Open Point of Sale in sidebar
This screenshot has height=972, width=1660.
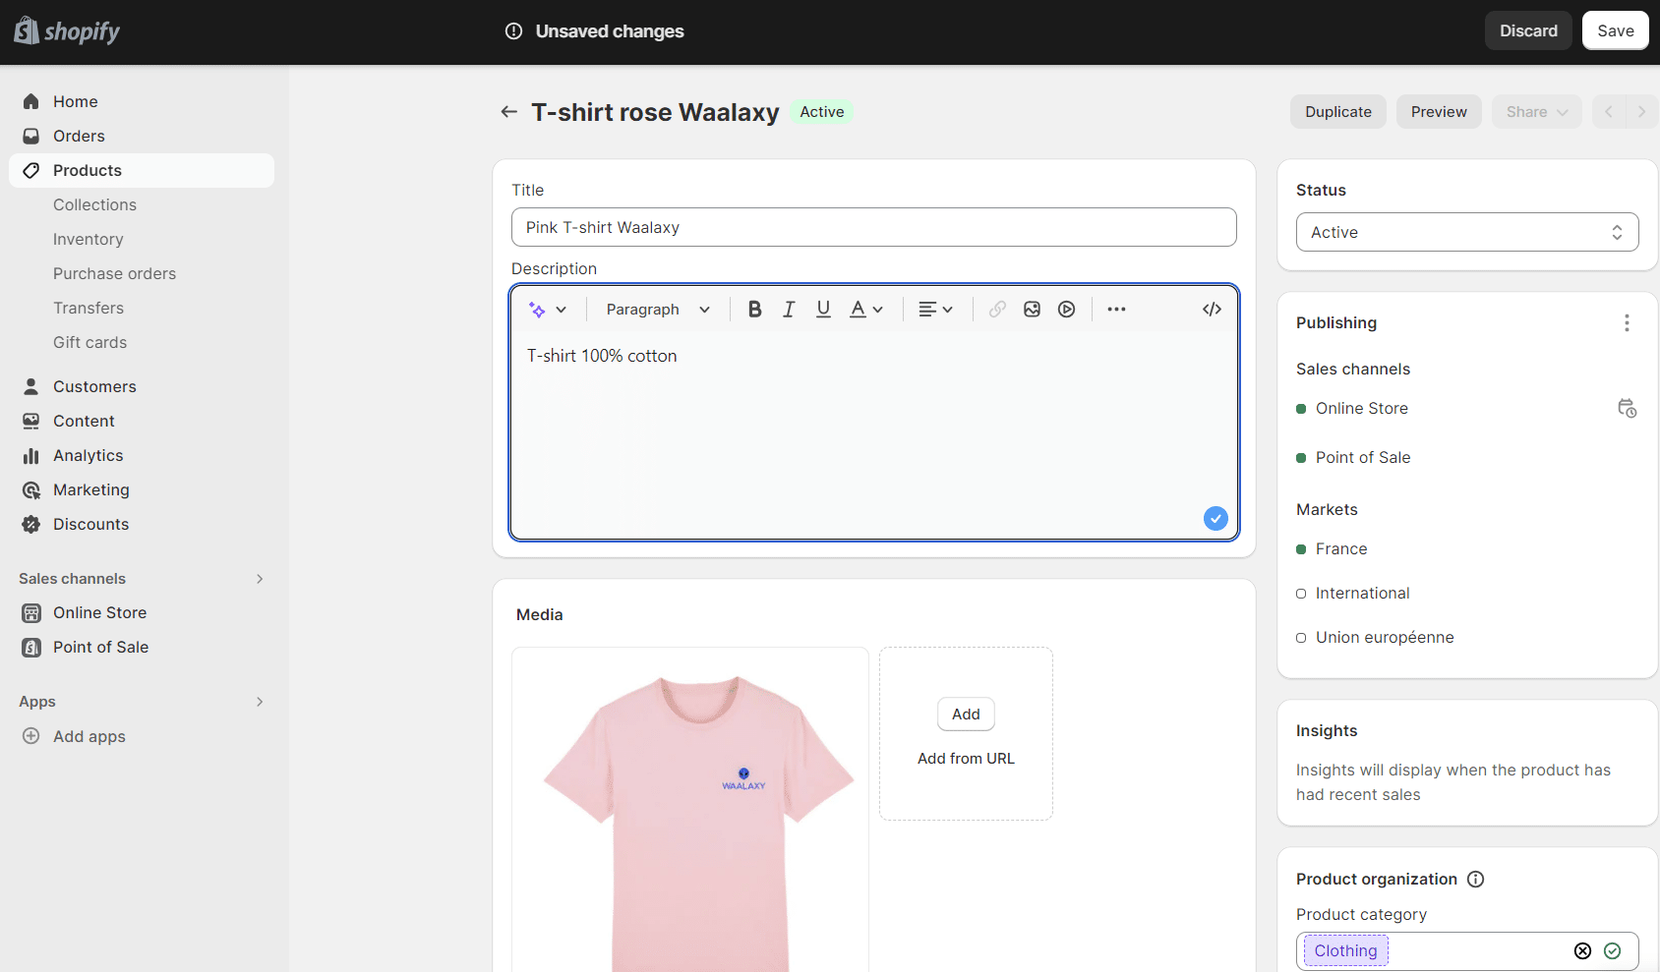click(142, 647)
